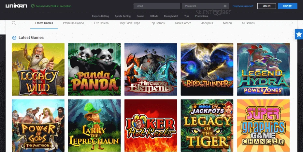Launch Larry the Leprechaun game
Viewport: 303px width, 152px height.
94,125
